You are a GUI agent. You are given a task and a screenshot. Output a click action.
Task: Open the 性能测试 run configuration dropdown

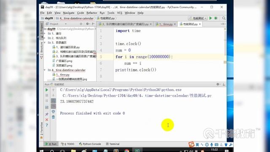198,18
